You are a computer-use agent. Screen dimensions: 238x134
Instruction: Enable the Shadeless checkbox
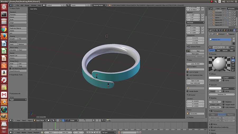(224, 102)
